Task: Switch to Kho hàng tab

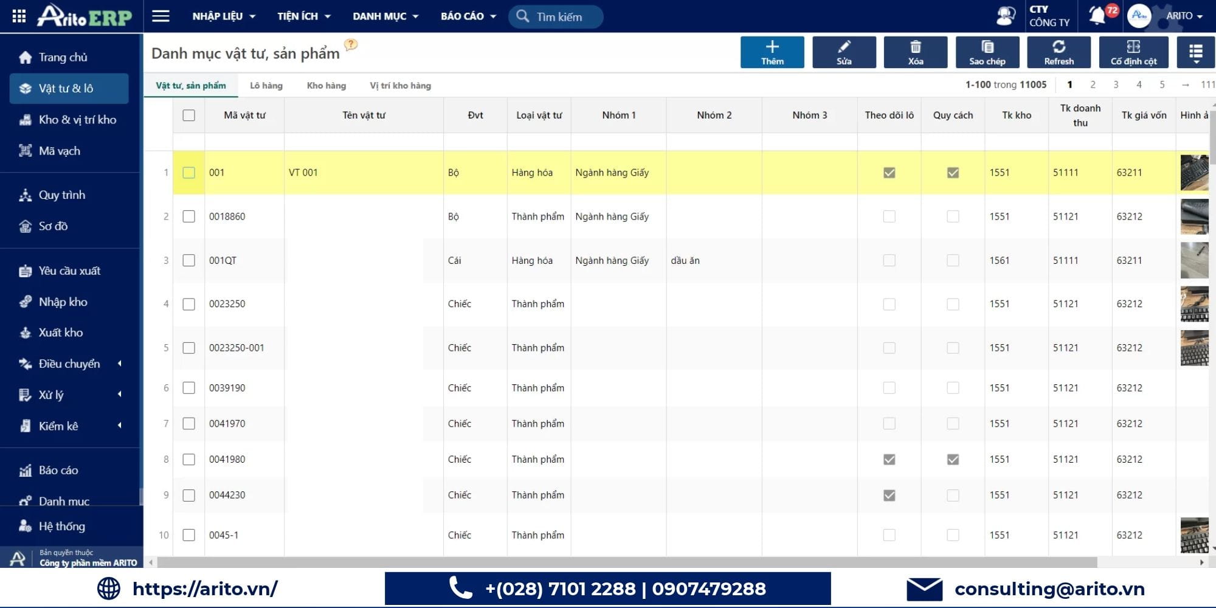Action: (326, 86)
